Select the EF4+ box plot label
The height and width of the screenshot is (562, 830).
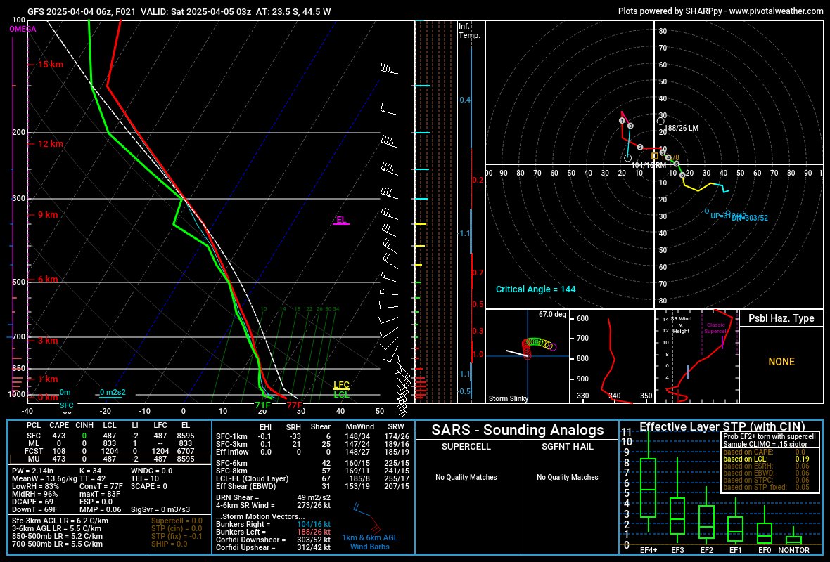coord(649,550)
